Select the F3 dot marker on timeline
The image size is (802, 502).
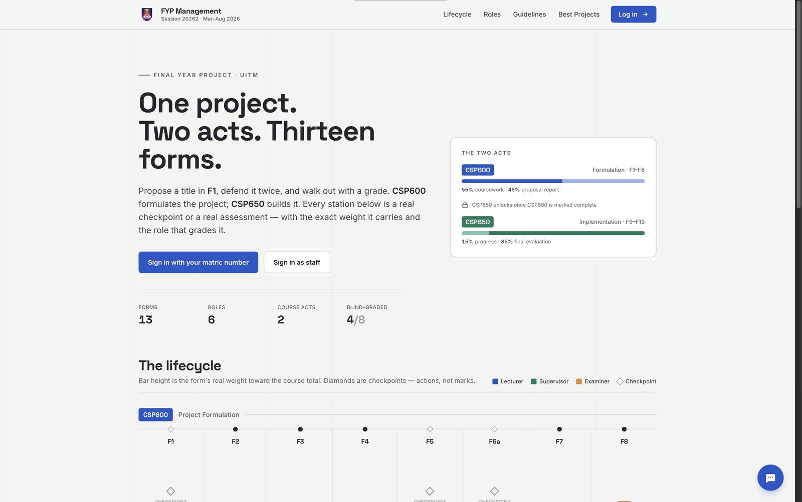[300, 429]
